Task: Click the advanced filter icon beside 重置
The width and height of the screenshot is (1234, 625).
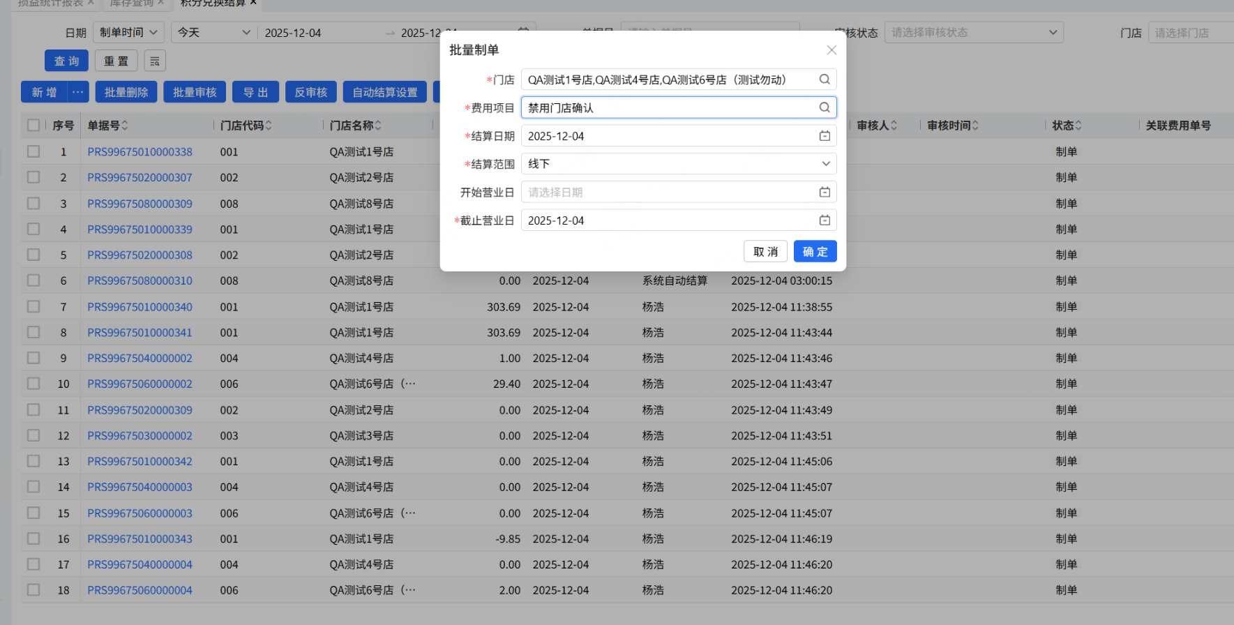Action: [155, 61]
